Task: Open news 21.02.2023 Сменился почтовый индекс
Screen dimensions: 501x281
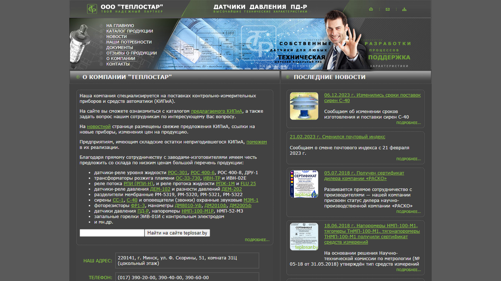Action: [337, 137]
